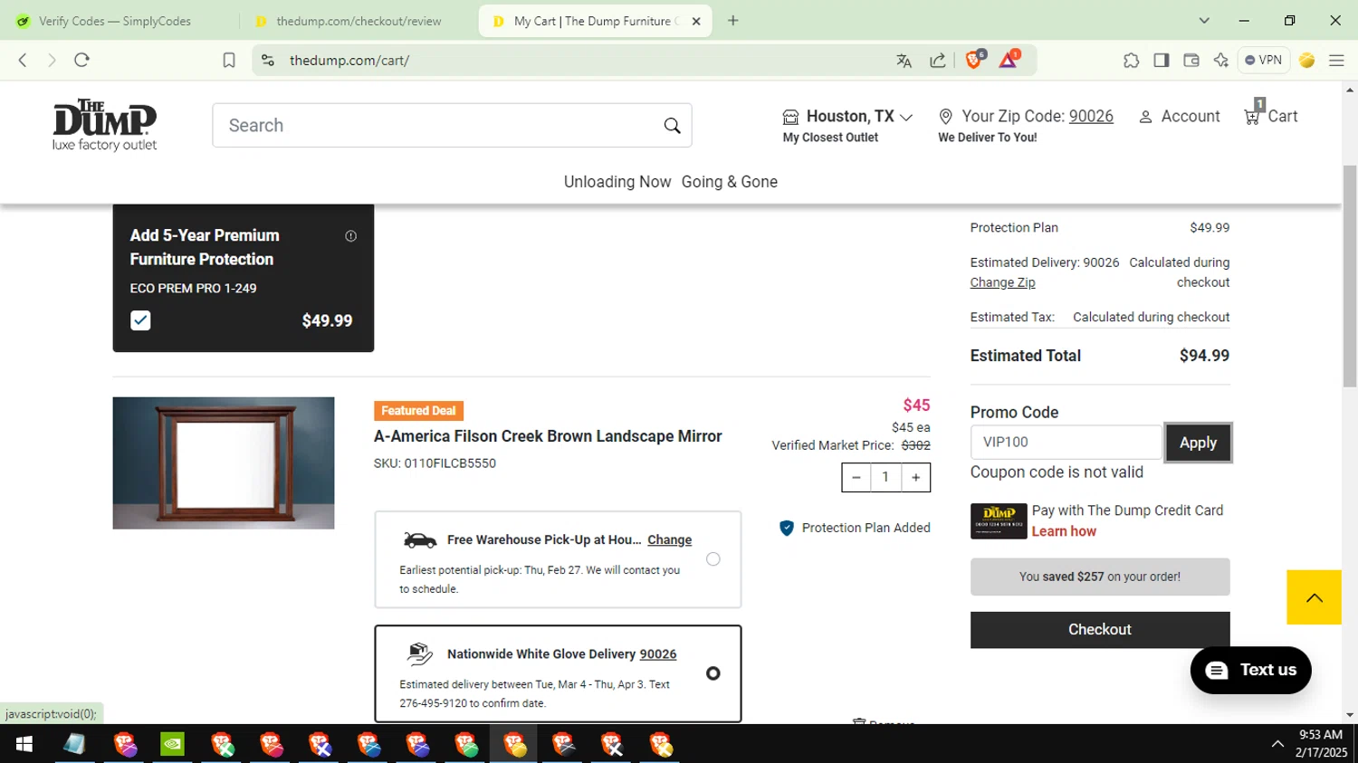Open Brave Shields icon

point(974,60)
